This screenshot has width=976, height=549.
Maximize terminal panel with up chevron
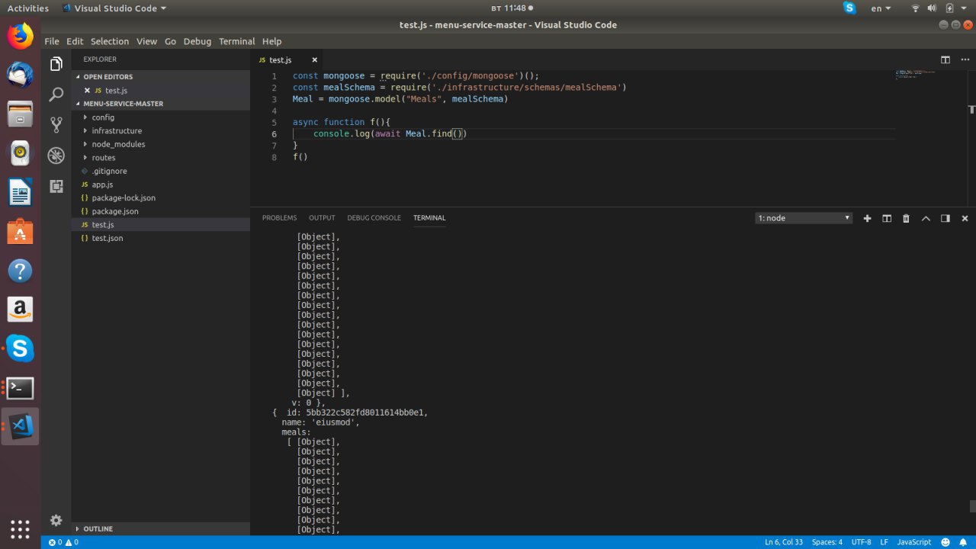click(x=926, y=218)
